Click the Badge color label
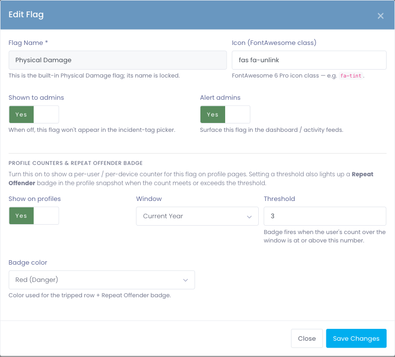The height and width of the screenshot is (357, 395). 28,263
